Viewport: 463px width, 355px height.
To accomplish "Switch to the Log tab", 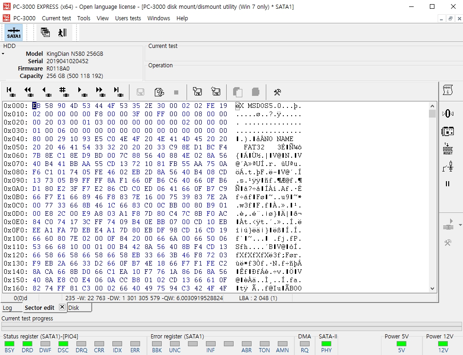I will 7,308.
